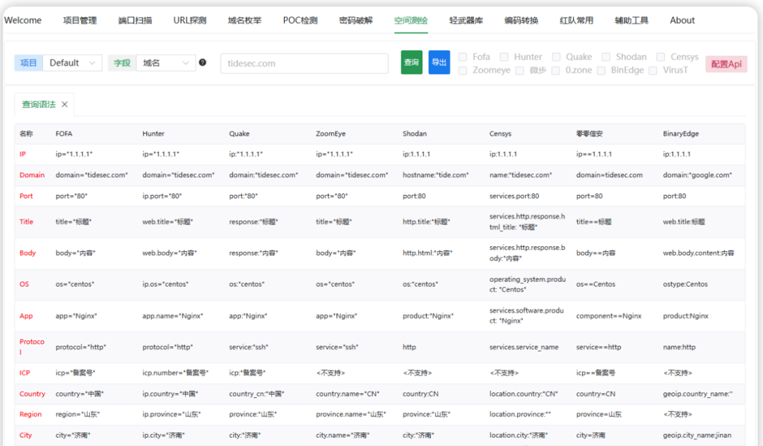Open the 域名 field dropdown

(166, 63)
